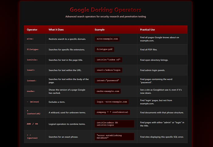Click 'Searches for an exact phrase'
The height and width of the screenshot is (147, 213).
pos(63,137)
